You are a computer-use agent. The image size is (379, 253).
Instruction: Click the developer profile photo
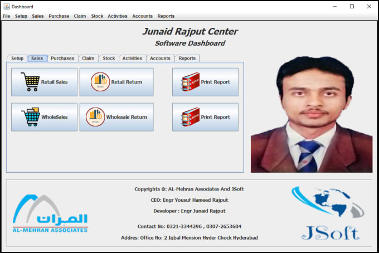point(311,114)
